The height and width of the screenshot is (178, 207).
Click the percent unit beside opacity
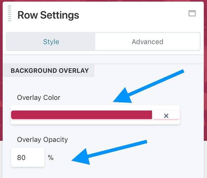pyautogui.click(x=51, y=157)
